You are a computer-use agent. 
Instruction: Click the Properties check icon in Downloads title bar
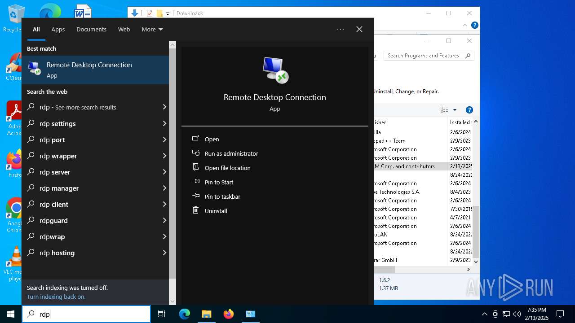click(x=150, y=13)
